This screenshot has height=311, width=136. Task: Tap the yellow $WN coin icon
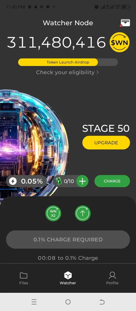[119, 43]
